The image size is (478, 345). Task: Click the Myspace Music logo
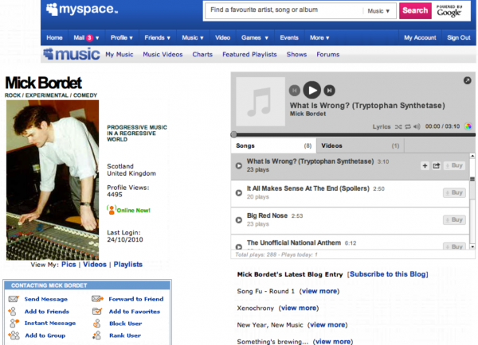pyautogui.click(x=72, y=54)
